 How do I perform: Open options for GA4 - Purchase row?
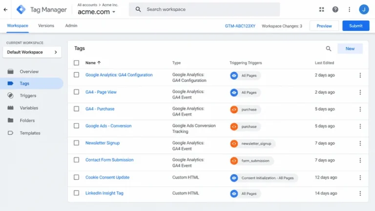360,109
